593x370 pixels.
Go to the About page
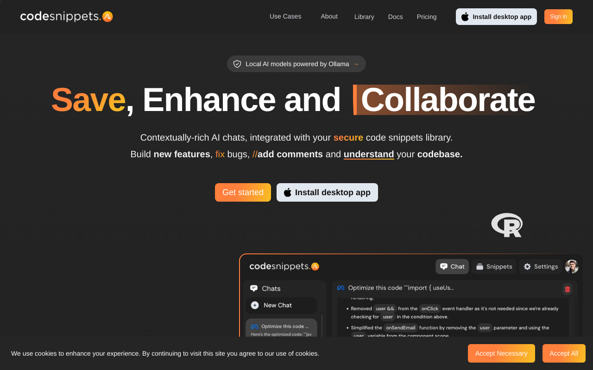point(329,16)
